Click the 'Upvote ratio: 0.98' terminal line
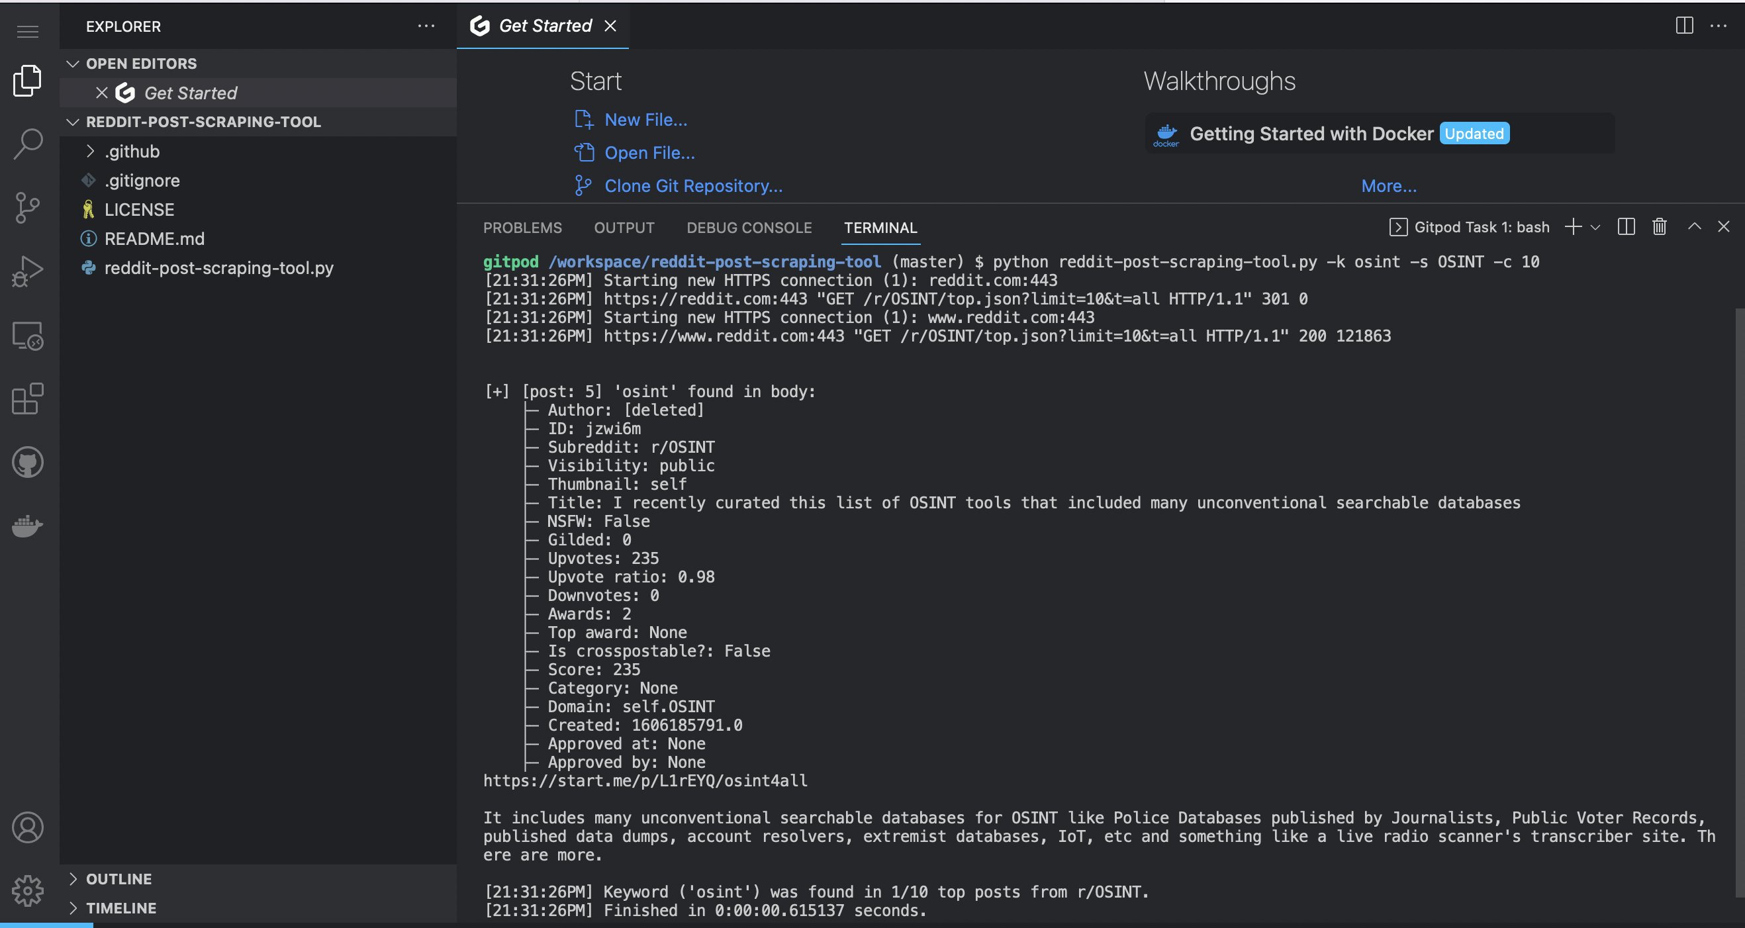 (632, 577)
